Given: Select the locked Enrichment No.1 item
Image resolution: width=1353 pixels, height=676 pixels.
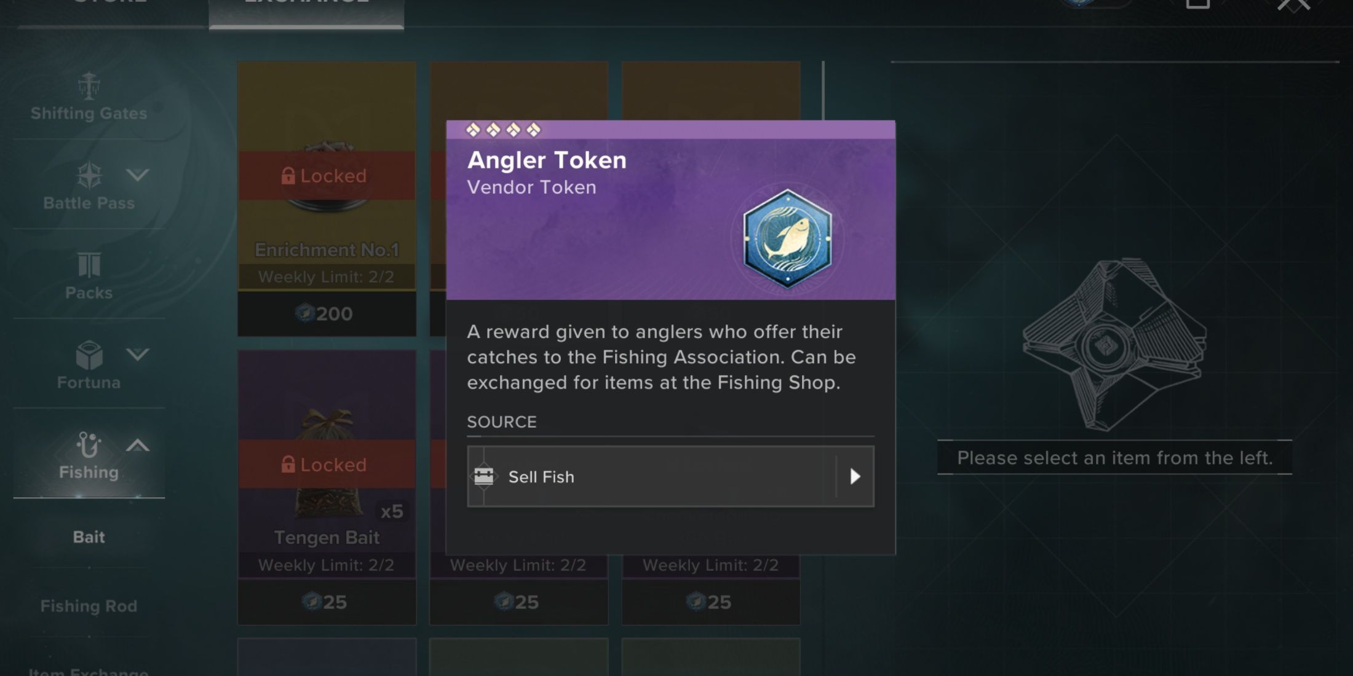Looking at the screenshot, I should click(x=327, y=198).
